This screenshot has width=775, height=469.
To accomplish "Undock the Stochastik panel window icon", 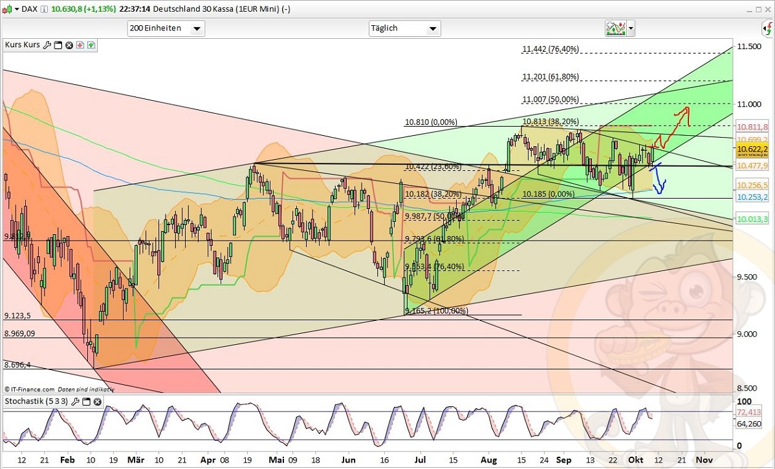I will pos(87,401).
